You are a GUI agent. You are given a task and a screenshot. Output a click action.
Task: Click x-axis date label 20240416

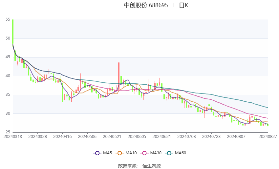pyautogui.click(x=62, y=137)
